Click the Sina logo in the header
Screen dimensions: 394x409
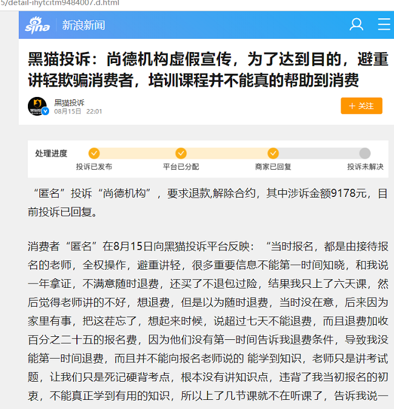[37, 25]
